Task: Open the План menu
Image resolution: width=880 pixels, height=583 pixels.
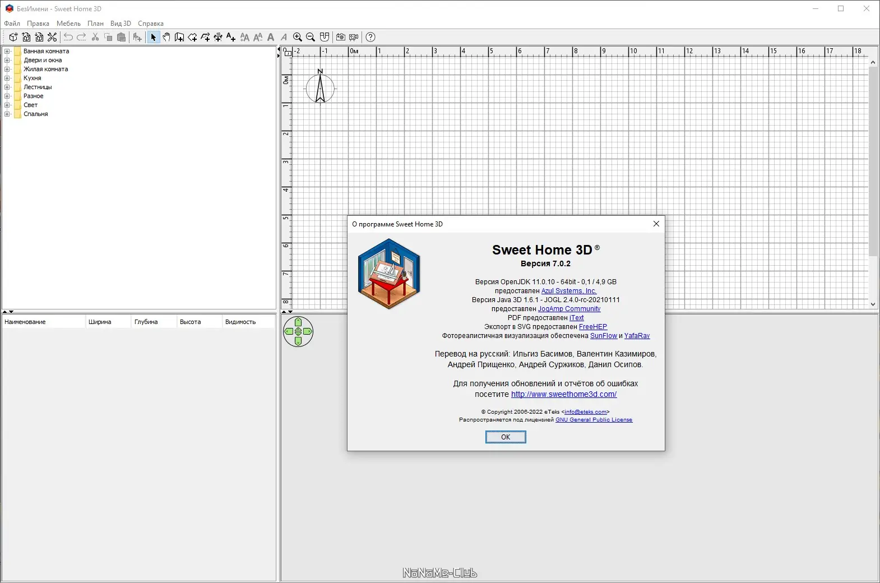Action: click(x=95, y=24)
